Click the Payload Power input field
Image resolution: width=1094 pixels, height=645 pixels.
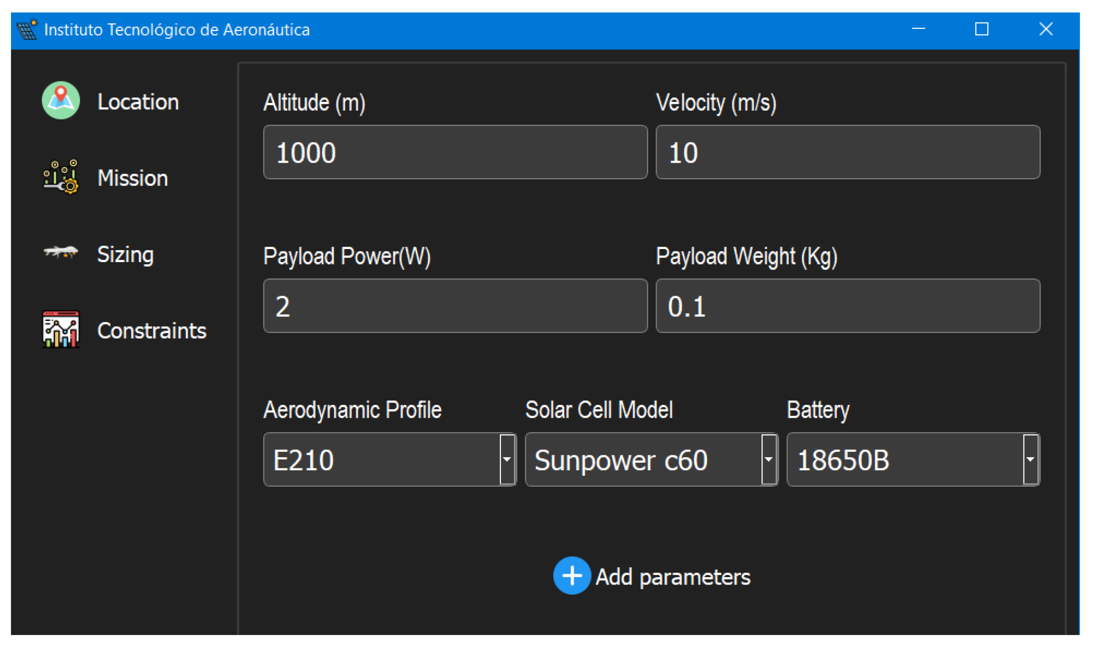point(454,306)
